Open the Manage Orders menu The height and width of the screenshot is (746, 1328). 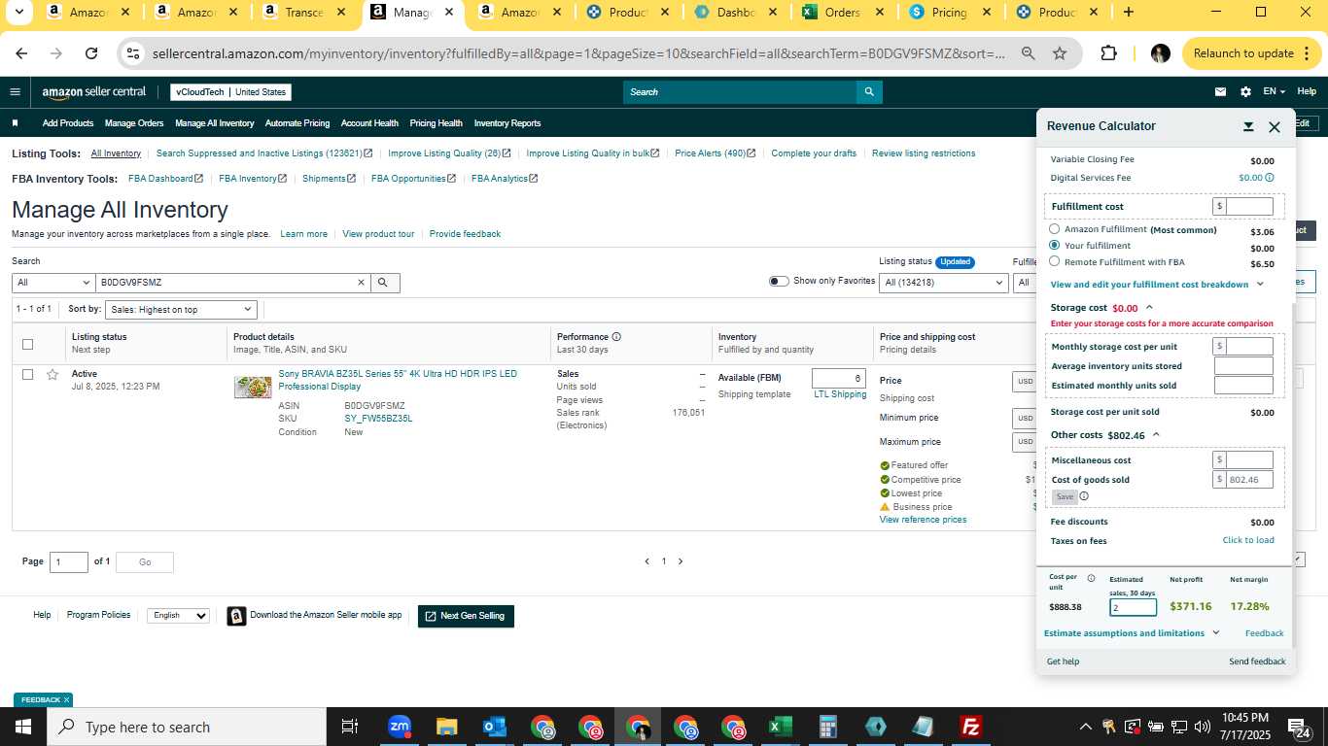click(x=134, y=123)
